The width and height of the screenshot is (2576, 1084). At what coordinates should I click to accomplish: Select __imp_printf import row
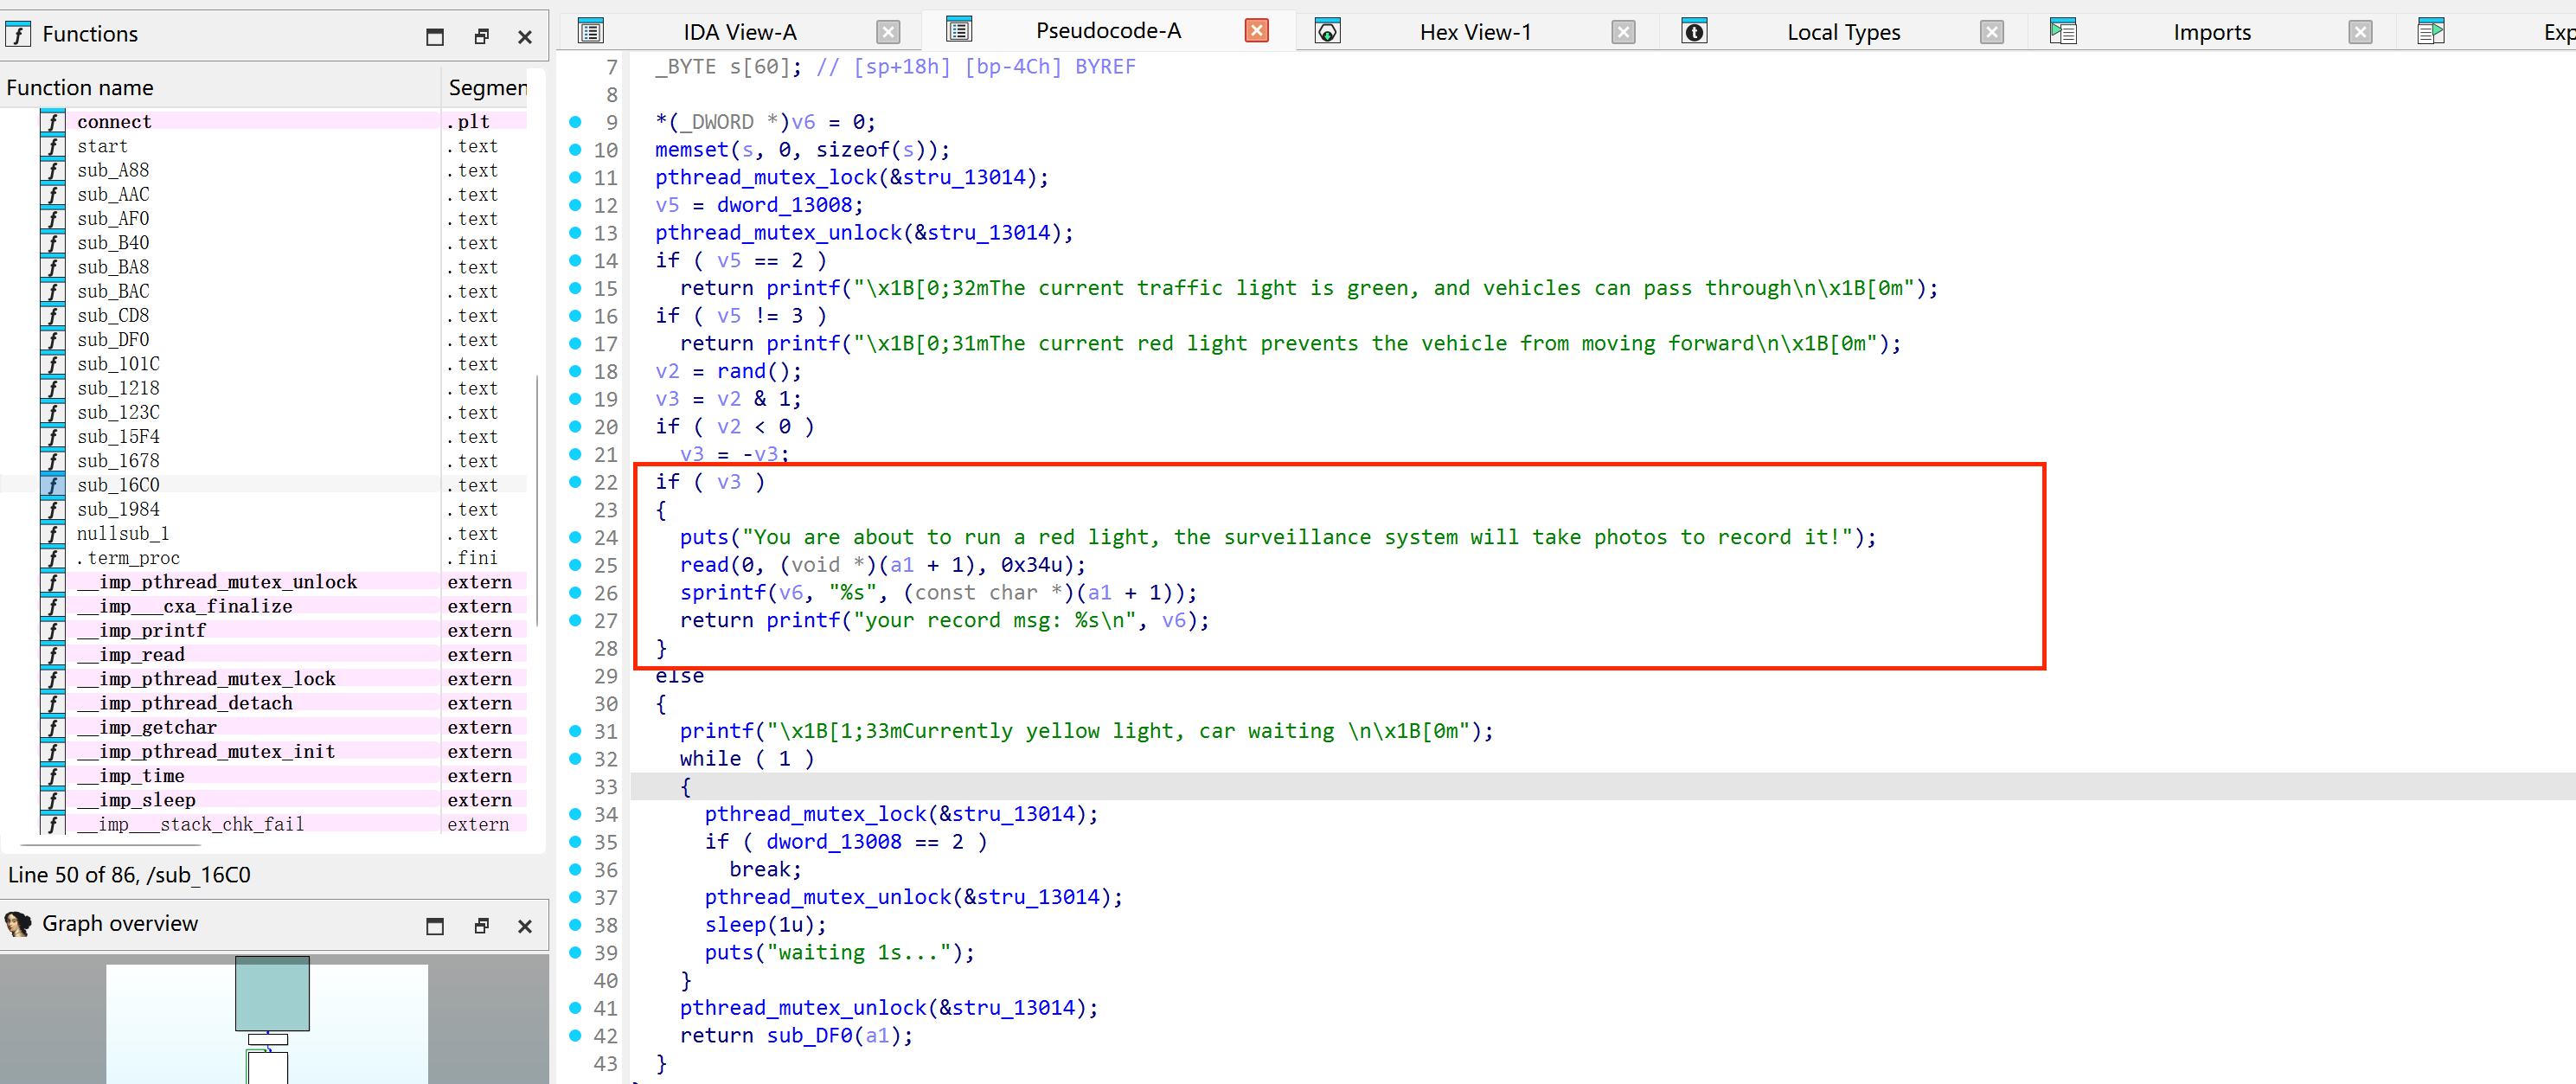pos(264,631)
